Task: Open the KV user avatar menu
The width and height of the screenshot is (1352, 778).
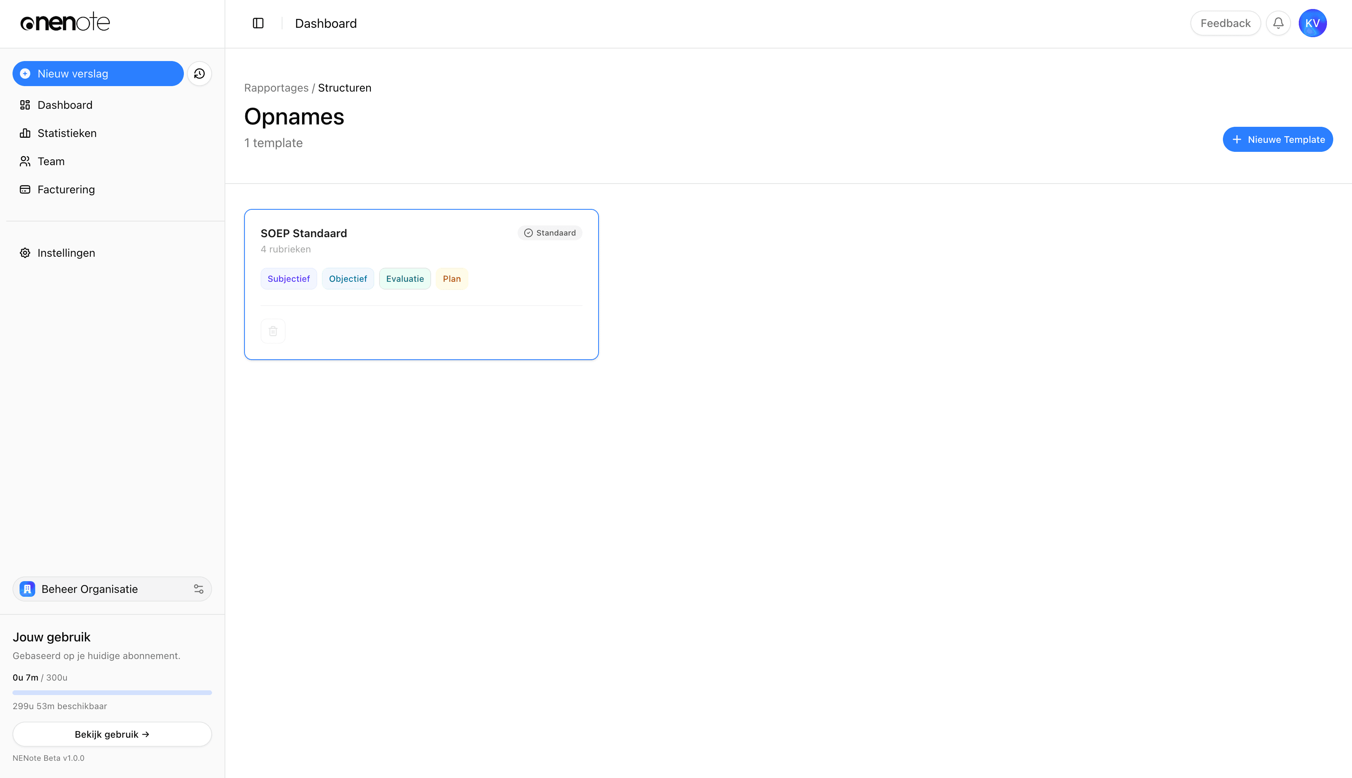Action: point(1312,23)
